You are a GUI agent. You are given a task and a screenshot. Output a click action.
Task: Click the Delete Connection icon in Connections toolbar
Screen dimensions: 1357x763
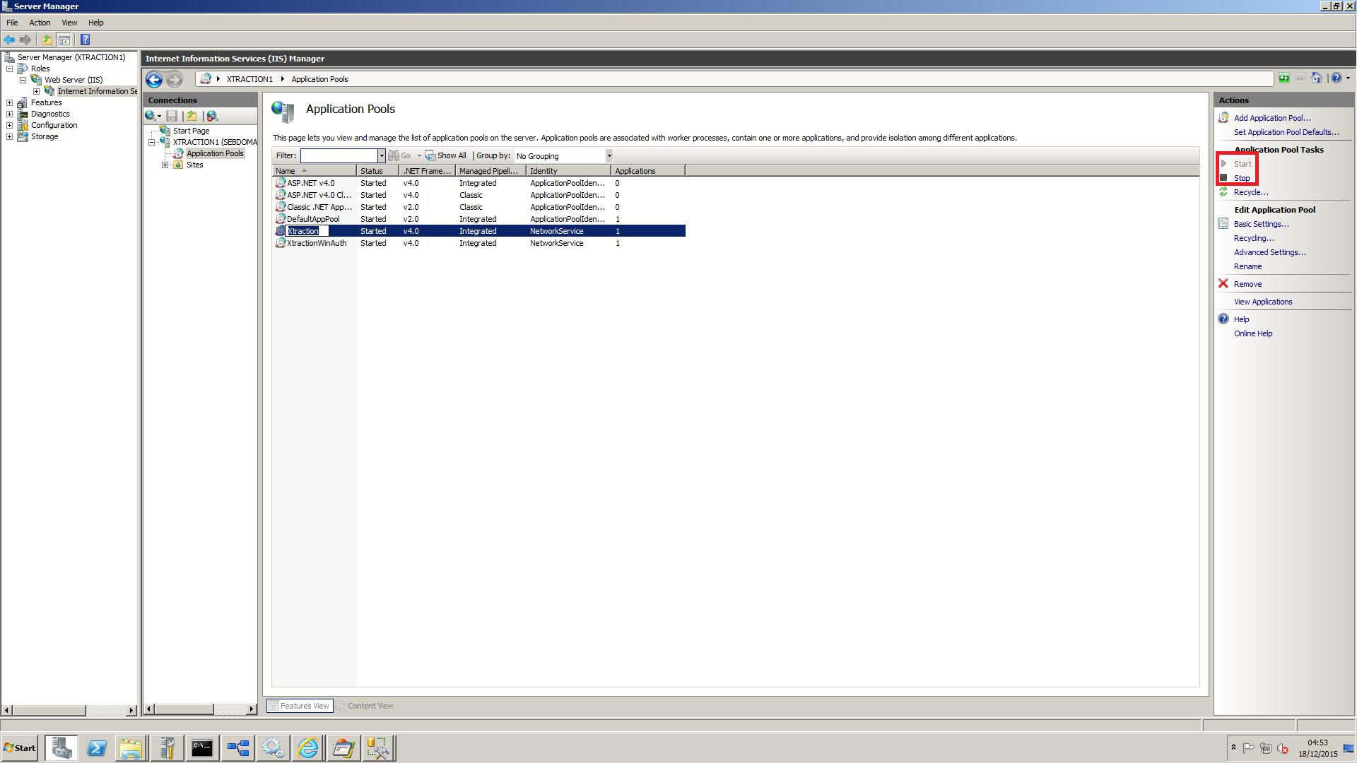point(212,116)
